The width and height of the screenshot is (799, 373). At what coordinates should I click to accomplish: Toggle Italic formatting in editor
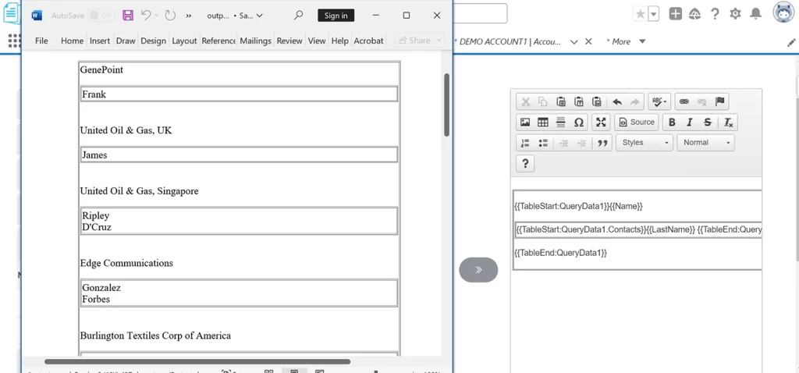point(690,123)
